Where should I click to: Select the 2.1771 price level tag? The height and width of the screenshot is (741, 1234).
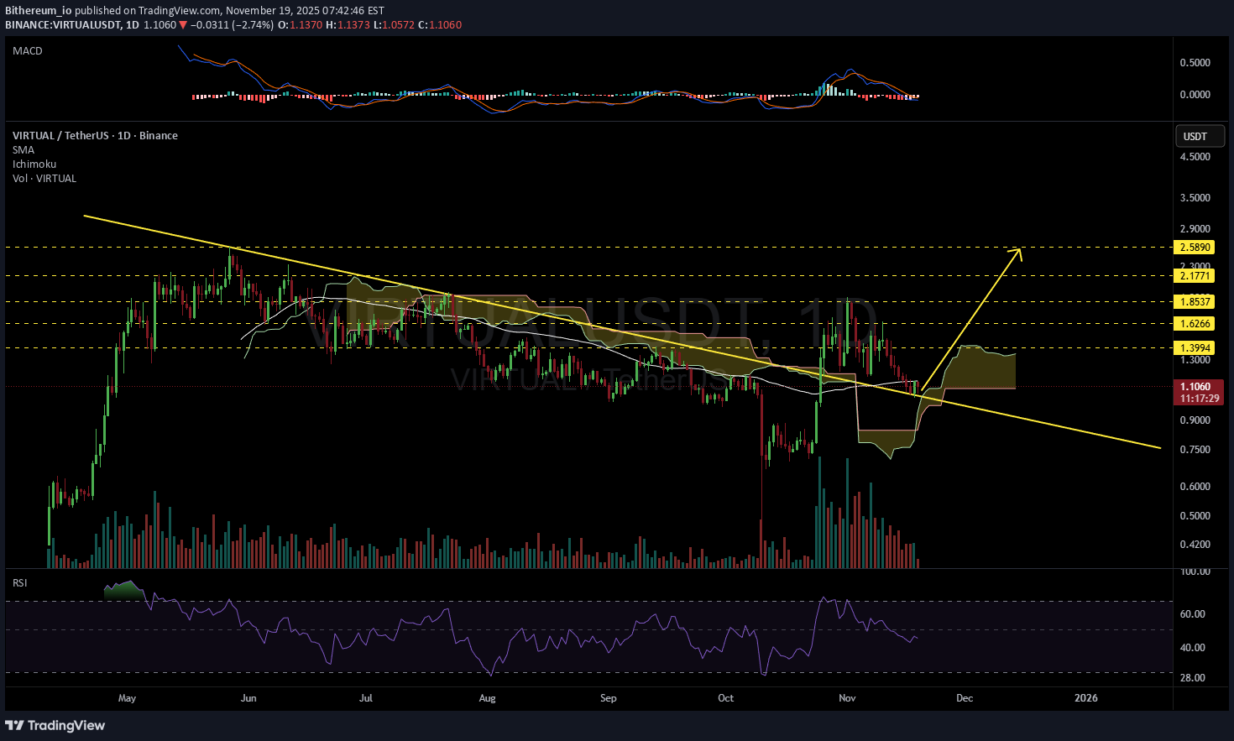click(x=1195, y=276)
